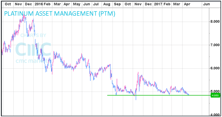The image size is (222, 117).
Task: Click the 4.000 price axis label
Action: pos(215,115)
